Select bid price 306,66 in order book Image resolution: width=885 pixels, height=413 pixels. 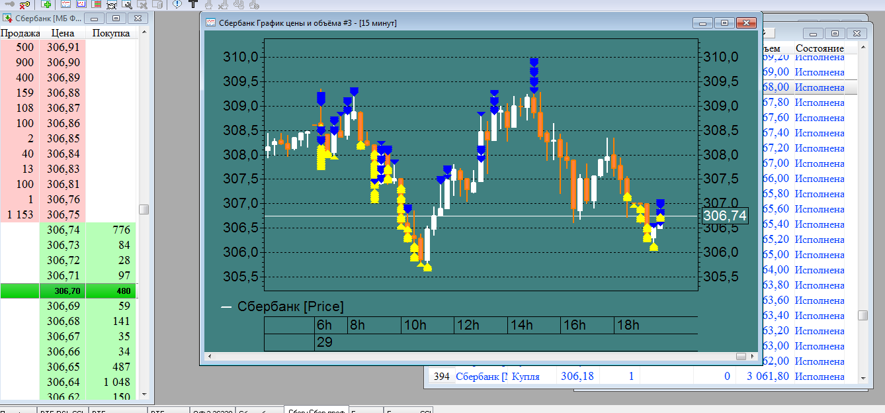click(x=63, y=351)
